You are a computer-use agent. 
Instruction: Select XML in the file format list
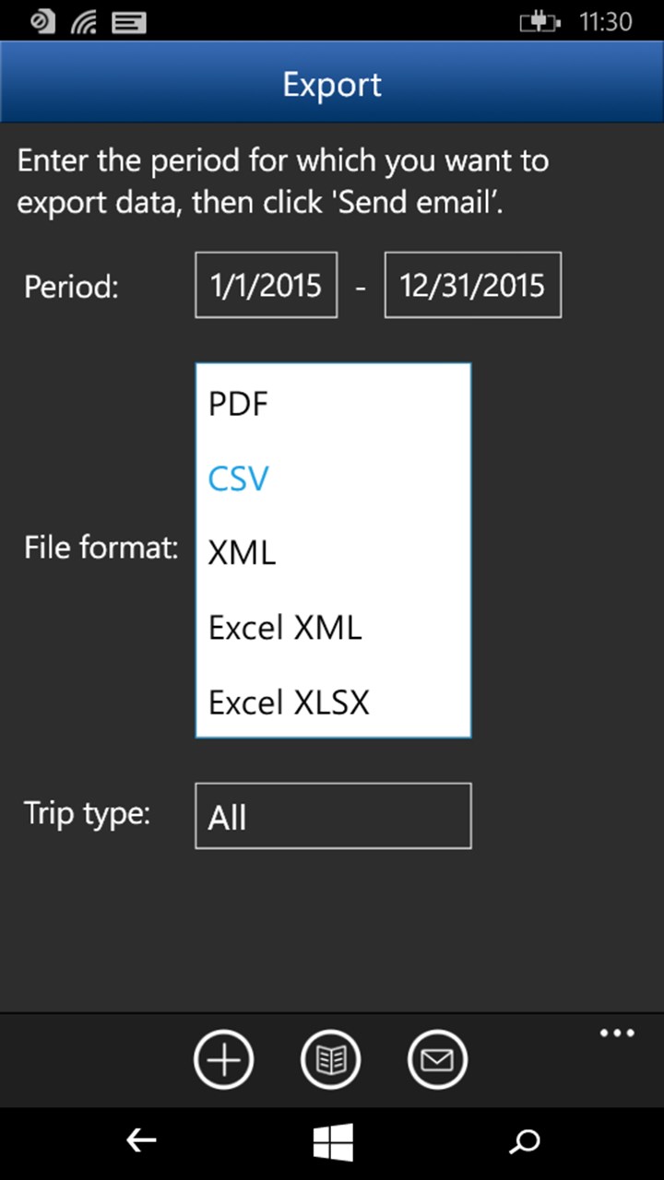pos(242,551)
